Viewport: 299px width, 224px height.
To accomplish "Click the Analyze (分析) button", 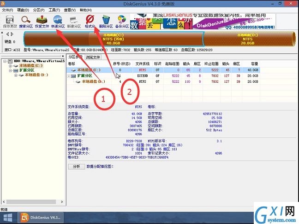I will 77,167.
